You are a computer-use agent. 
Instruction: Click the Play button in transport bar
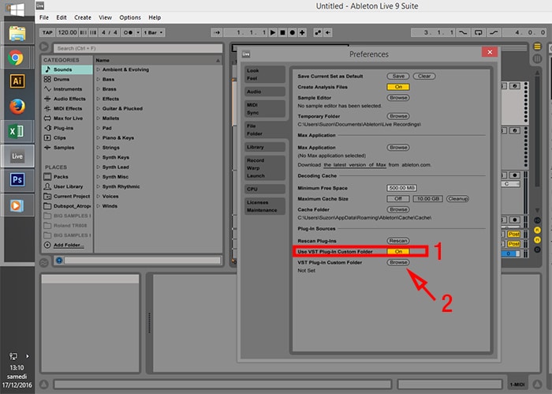pyautogui.click(x=273, y=32)
